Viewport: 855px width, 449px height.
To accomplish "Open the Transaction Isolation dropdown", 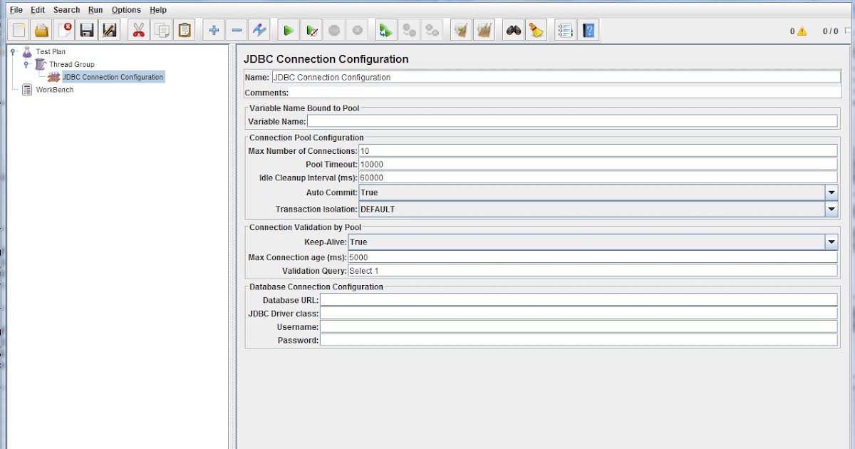I will 831,209.
